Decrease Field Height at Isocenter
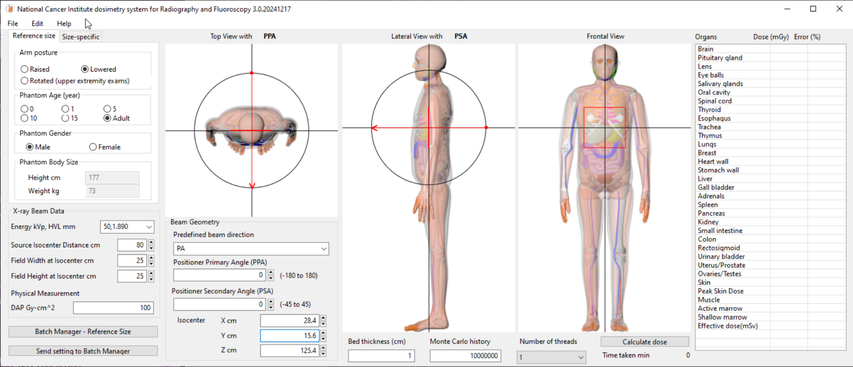This screenshot has width=853, height=367. click(x=151, y=279)
